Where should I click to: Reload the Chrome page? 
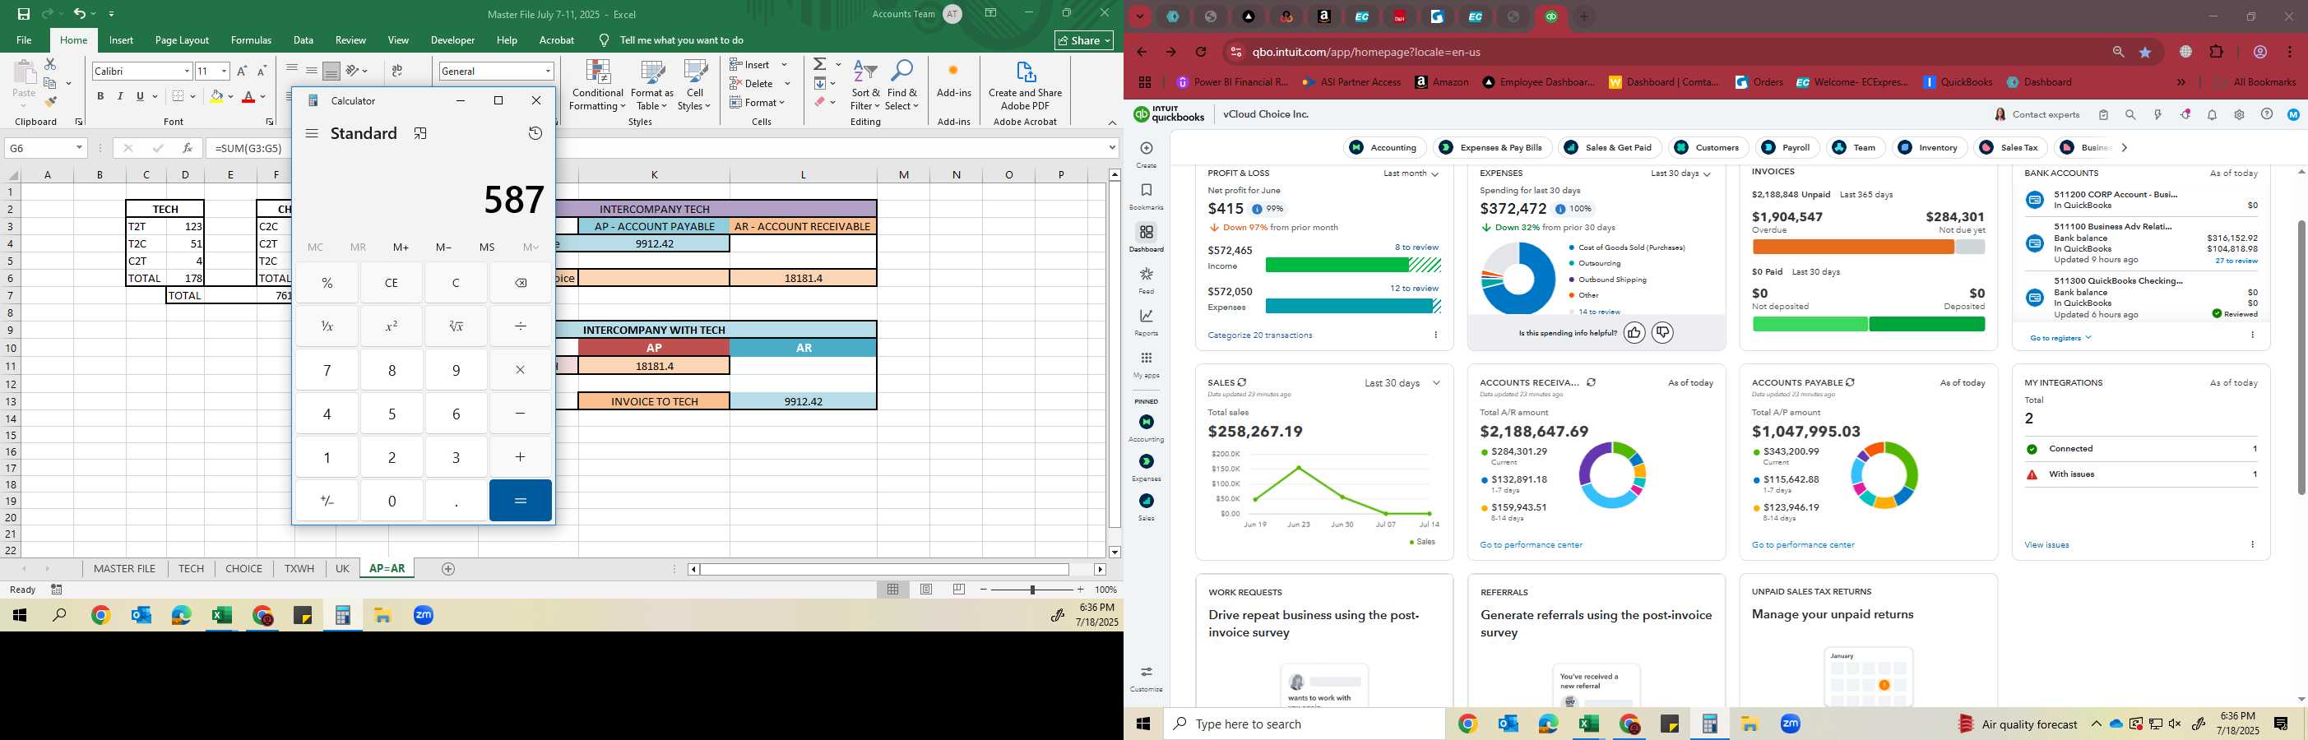point(1202,52)
